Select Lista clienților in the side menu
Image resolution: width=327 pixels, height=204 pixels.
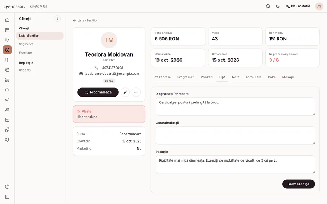40,36
